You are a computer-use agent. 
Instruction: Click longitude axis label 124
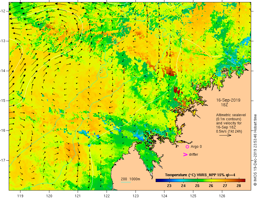pyautogui.click(x=164, y=196)
